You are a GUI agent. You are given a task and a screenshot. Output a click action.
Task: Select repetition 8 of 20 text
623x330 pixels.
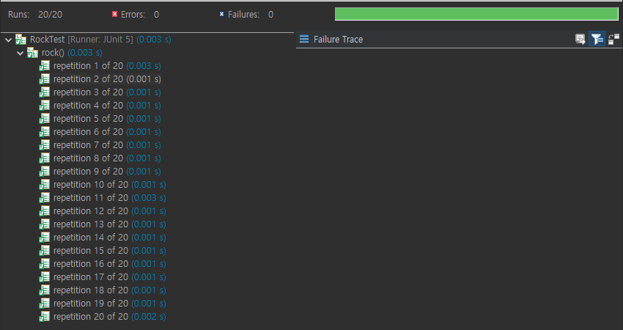click(x=88, y=158)
